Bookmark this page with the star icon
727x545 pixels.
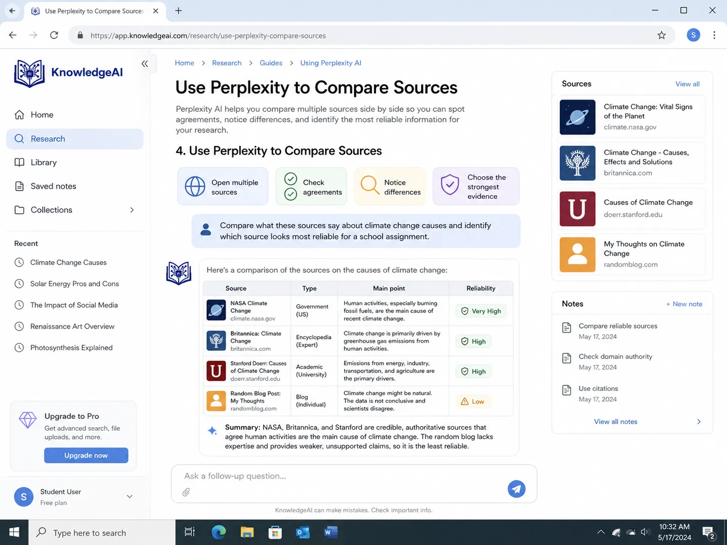(x=662, y=35)
